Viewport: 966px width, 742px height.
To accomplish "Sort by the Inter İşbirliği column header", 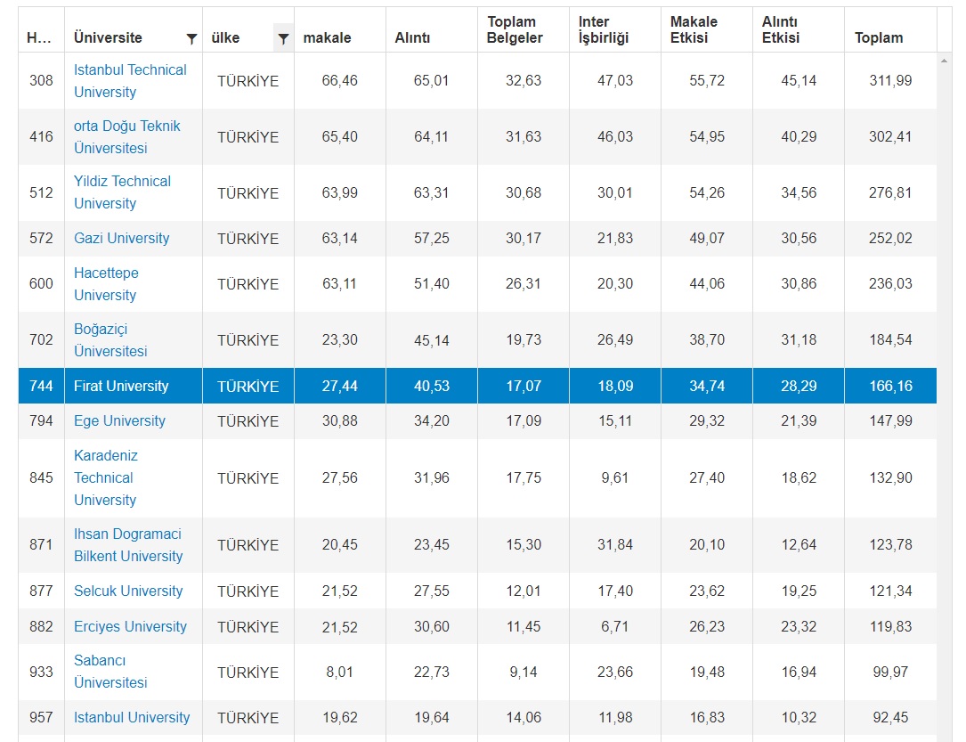I will 603,29.
